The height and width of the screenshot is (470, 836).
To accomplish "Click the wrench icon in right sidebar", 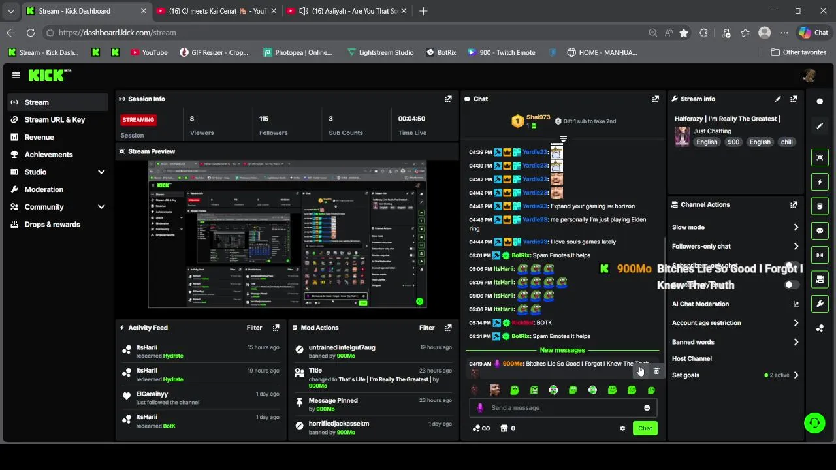I will click(x=820, y=304).
